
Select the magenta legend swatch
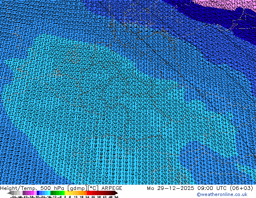[x=32, y=193]
